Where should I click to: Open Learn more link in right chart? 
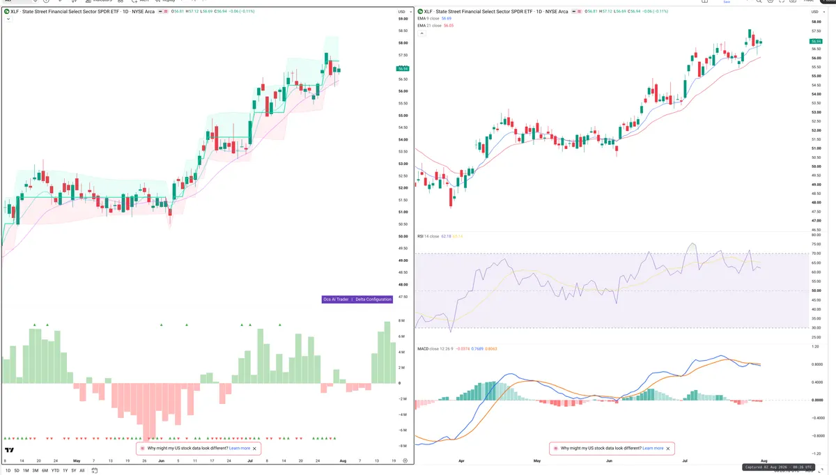653,449
